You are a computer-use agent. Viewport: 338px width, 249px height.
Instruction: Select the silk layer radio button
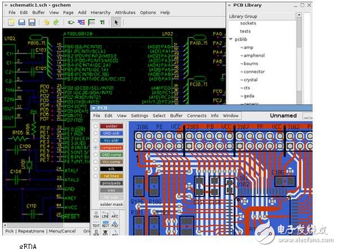[95, 169]
